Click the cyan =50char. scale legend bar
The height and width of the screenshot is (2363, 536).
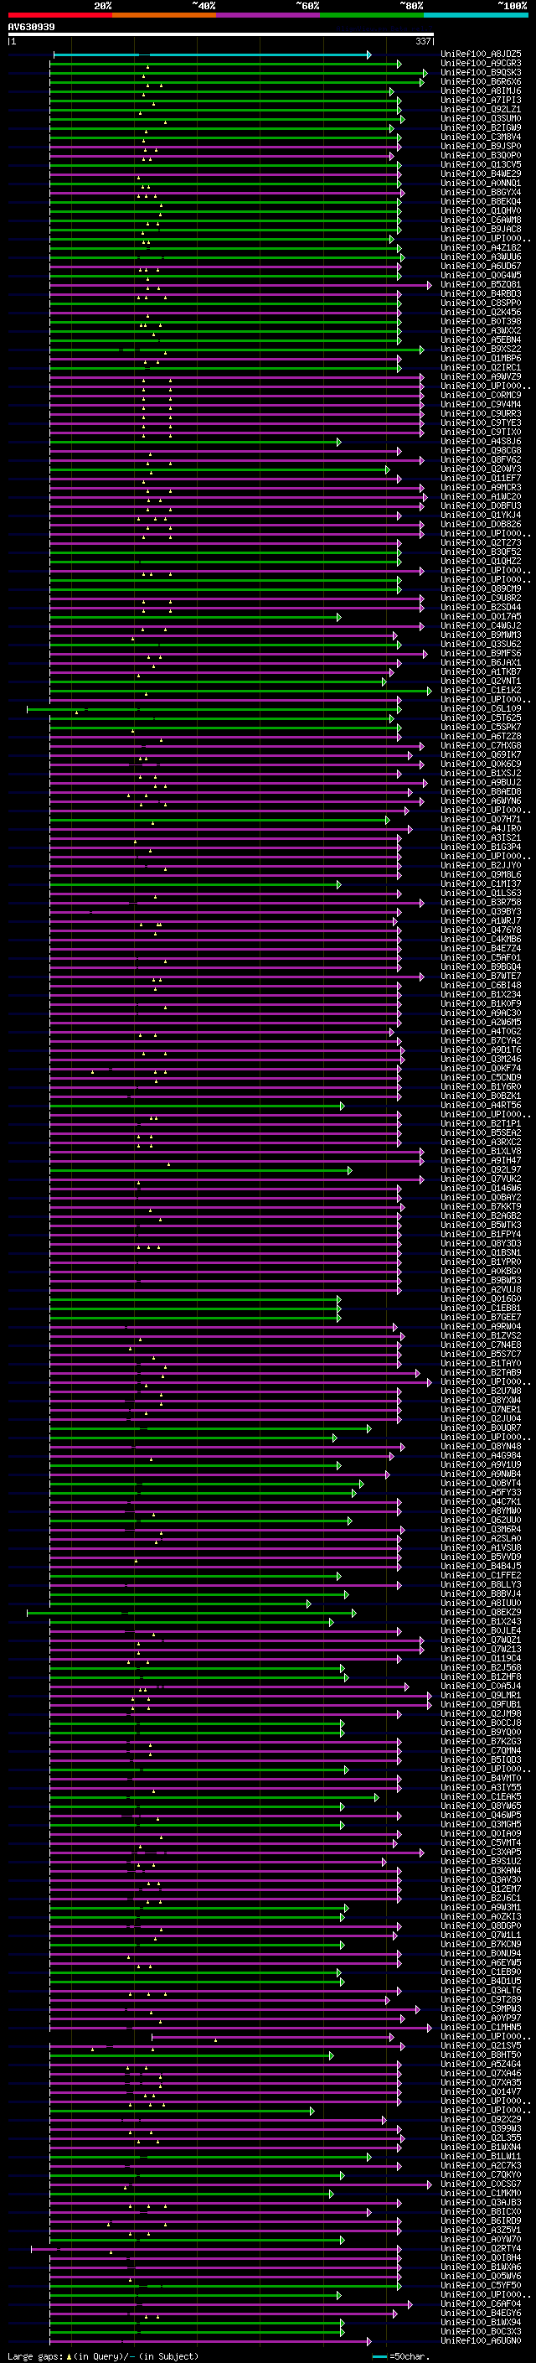tap(379, 2356)
